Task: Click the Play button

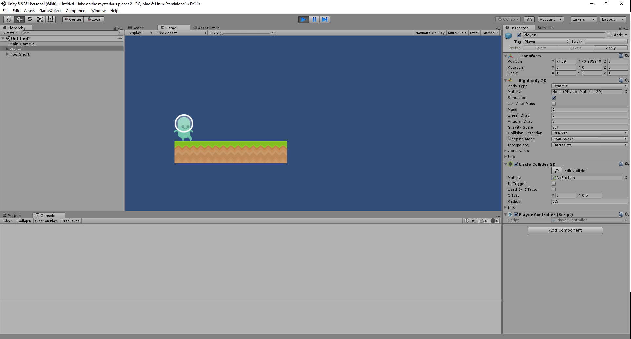Action: (x=304, y=19)
